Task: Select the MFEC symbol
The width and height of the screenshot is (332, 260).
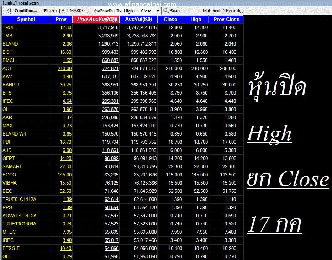Action: (x=9, y=232)
